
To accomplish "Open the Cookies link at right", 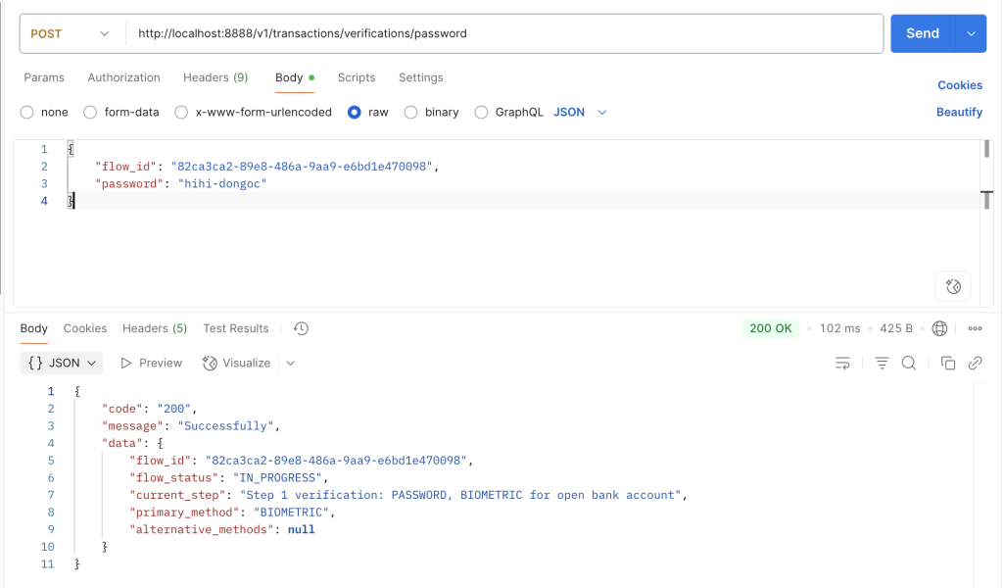I will pos(960,85).
